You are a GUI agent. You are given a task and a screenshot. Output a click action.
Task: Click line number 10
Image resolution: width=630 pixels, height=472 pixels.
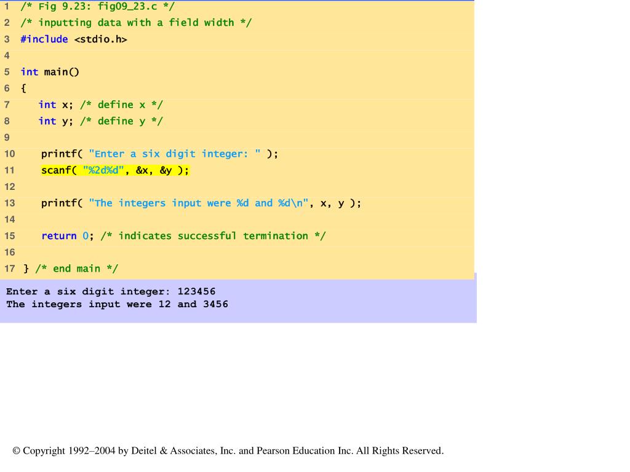(10, 154)
